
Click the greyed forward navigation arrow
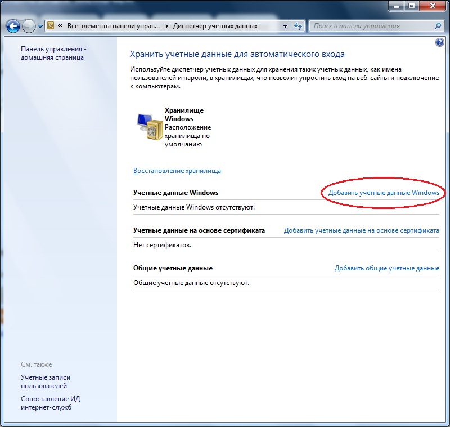coord(29,26)
